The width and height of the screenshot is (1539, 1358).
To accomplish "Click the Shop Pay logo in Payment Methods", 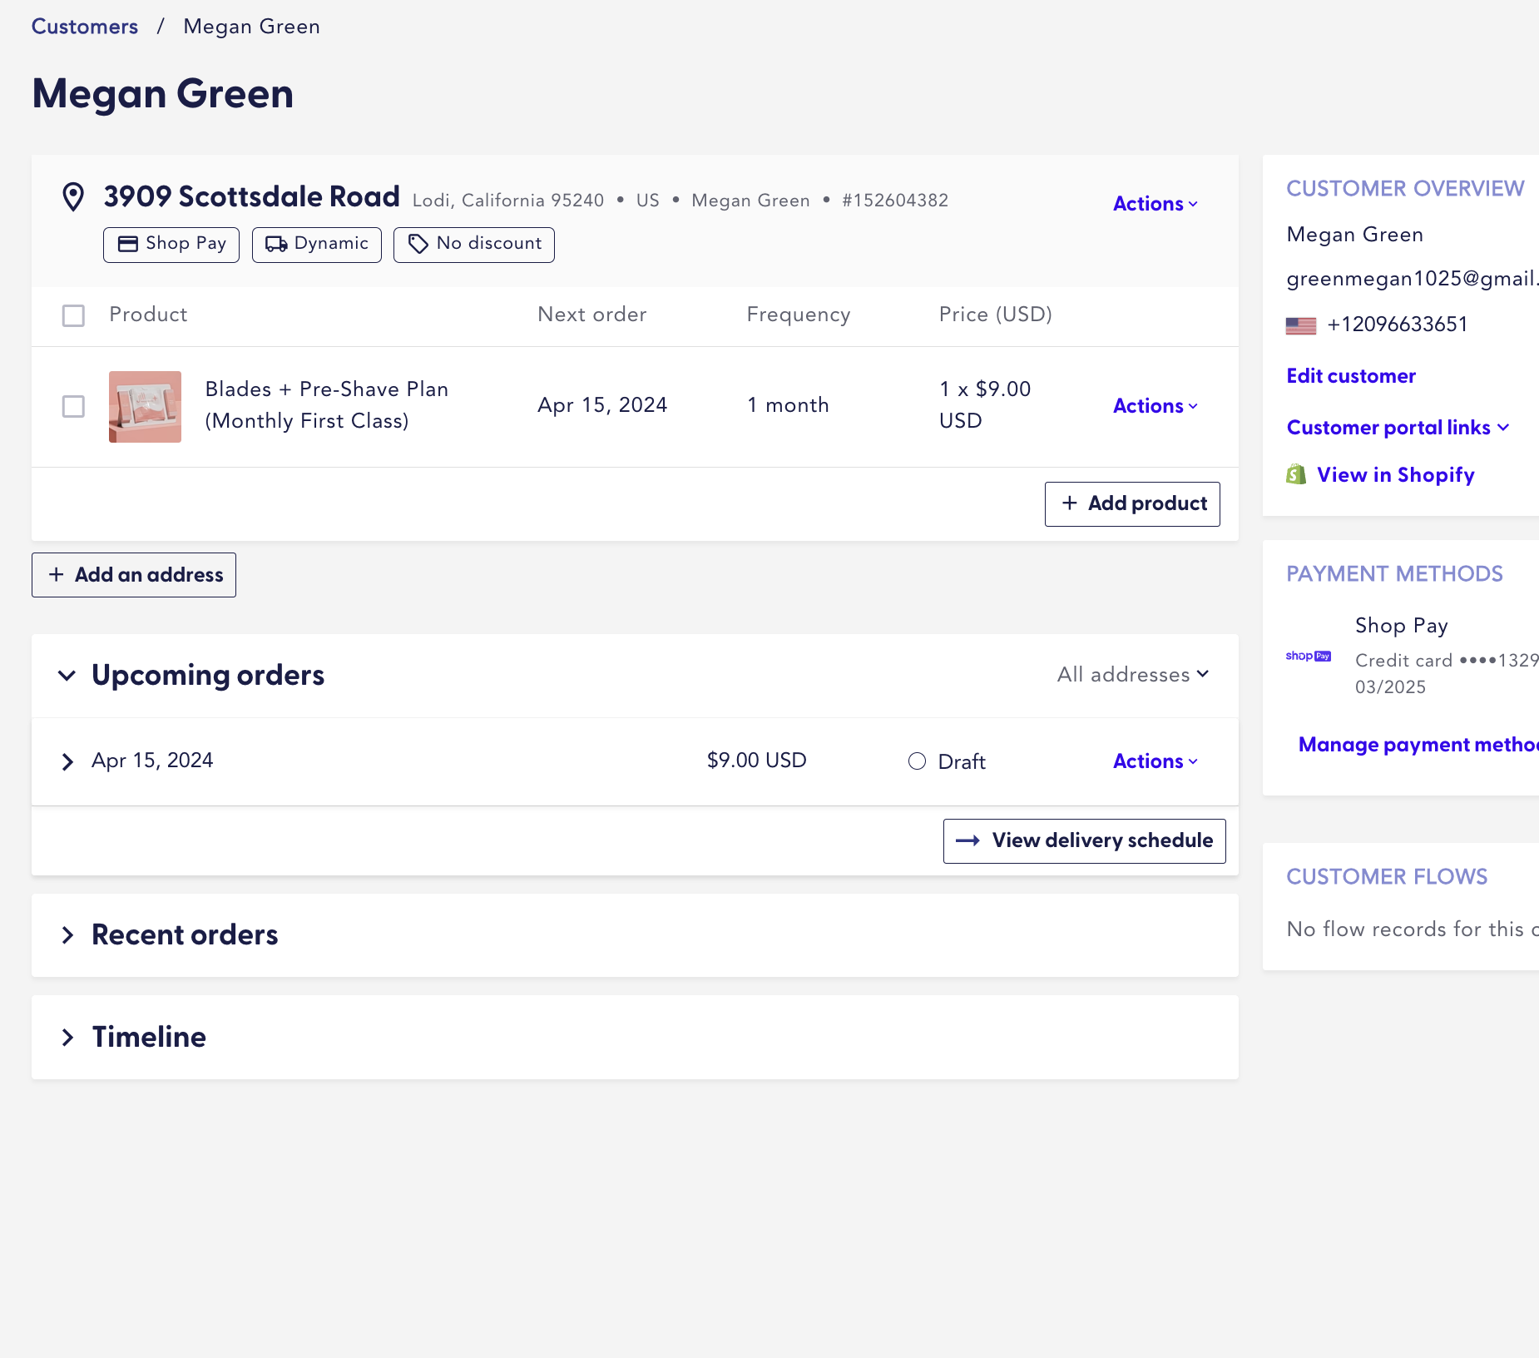I will 1308,657.
